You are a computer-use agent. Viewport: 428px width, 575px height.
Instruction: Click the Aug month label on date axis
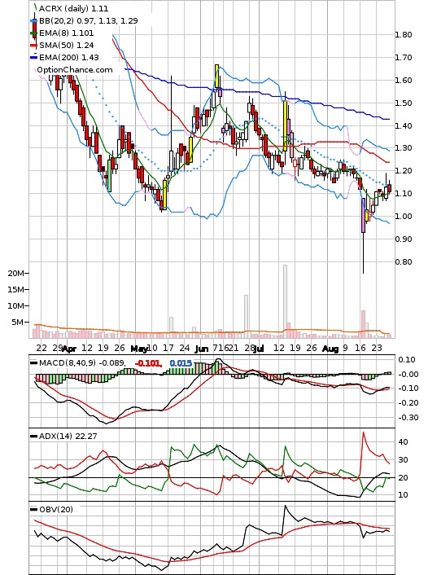(330, 349)
